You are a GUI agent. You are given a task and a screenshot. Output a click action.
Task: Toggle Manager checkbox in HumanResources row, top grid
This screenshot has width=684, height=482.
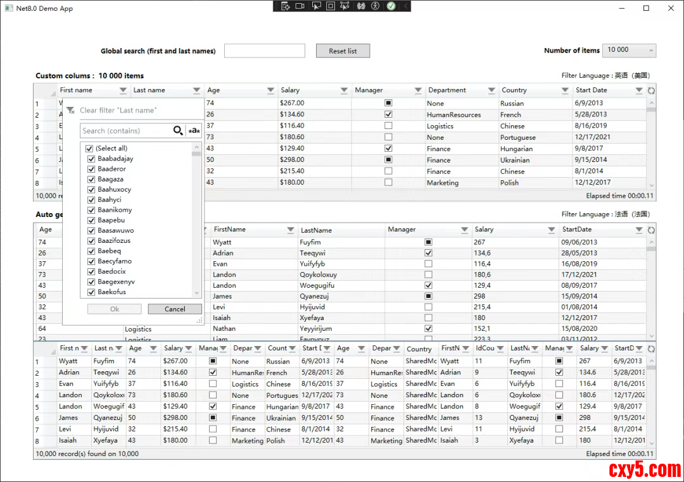point(388,114)
